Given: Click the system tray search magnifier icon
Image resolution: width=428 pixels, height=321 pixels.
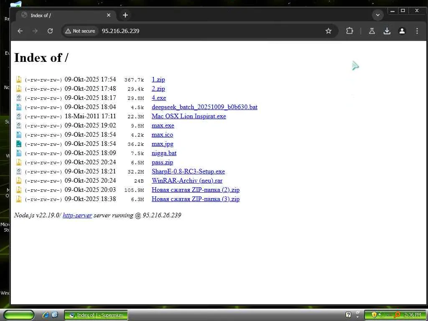Looking at the screenshot, I should 397,315.
